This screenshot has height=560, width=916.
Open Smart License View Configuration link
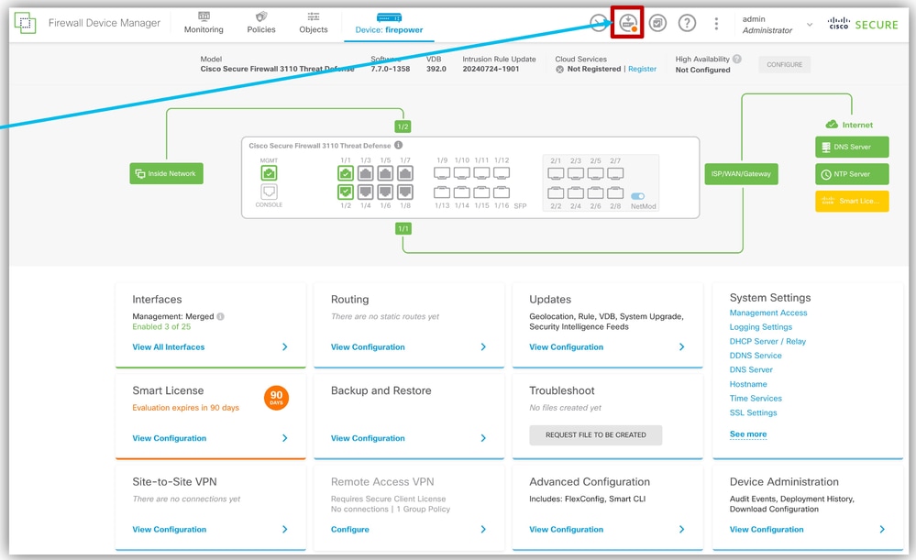[x=169, y=438]
